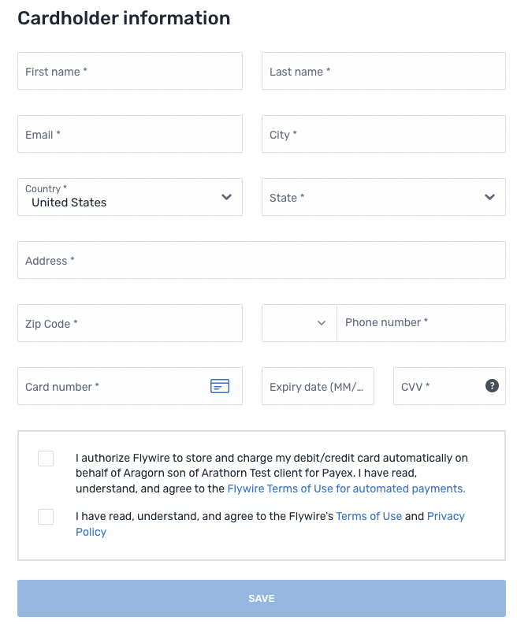Expand the State dropdown
Viewport: 517px width, 624px height.
coord(383,197)
